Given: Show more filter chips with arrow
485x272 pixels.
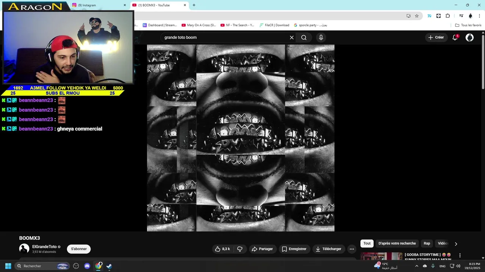Looking at the screenshot, I should (456, 244).
